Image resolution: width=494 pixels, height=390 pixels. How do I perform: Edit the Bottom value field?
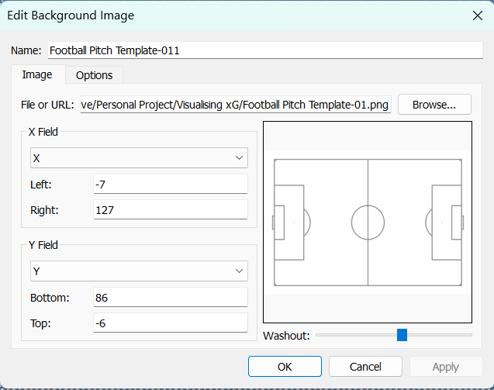[x=170, y=297]
